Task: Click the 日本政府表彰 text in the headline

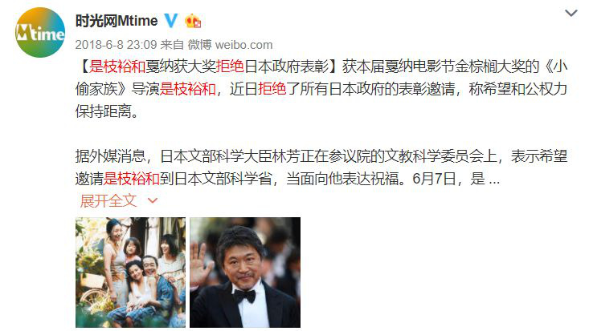Action: click(286, 67)
